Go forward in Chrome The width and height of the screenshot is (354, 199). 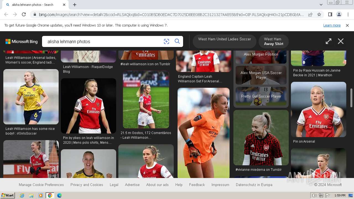click(x=15, y=14)
